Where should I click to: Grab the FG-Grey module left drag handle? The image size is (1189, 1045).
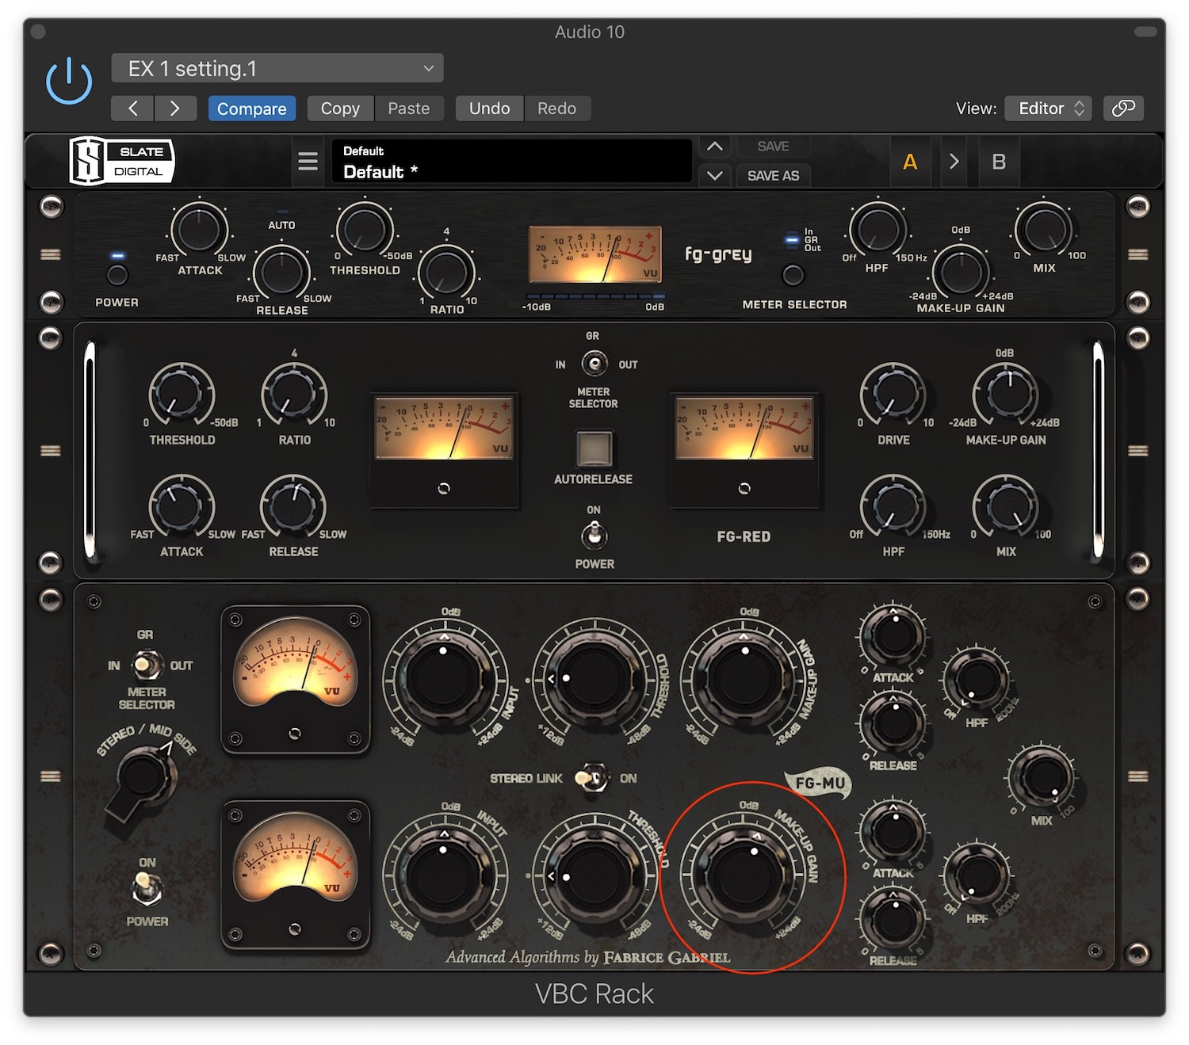coord(51,254)
